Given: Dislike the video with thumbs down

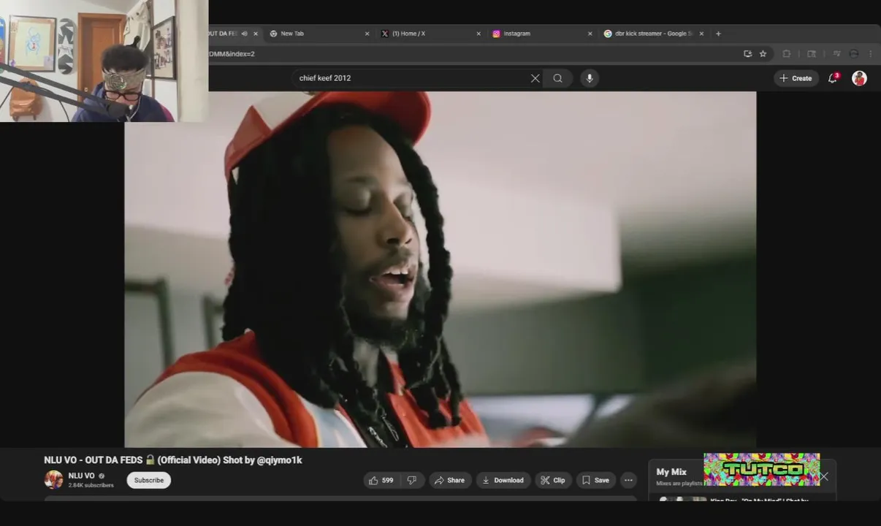Looking at the screenshot, I should click(x=412, y=480).
